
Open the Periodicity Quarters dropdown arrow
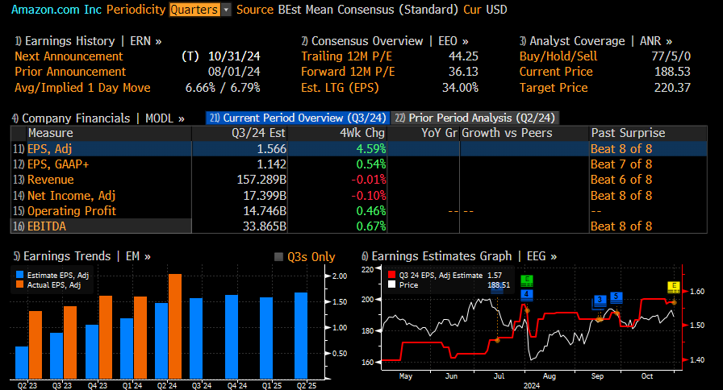click(x=226, y=10)
